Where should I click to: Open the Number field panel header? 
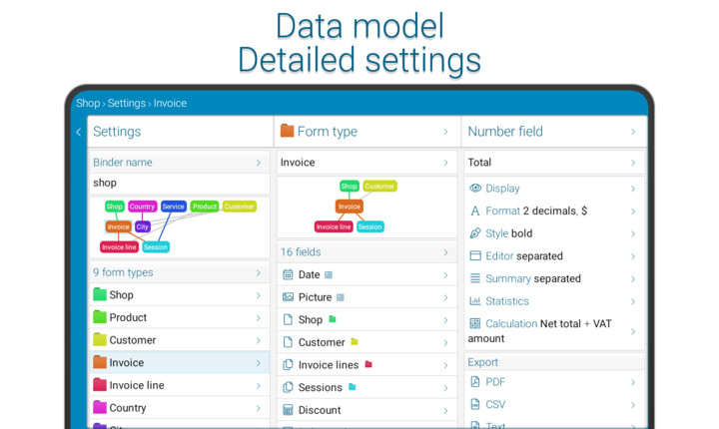pyautogui.click(x=553, y=132)
